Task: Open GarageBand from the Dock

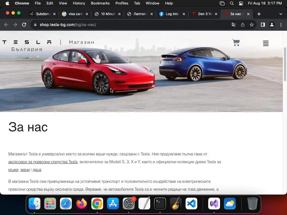Action: point(176,204)
